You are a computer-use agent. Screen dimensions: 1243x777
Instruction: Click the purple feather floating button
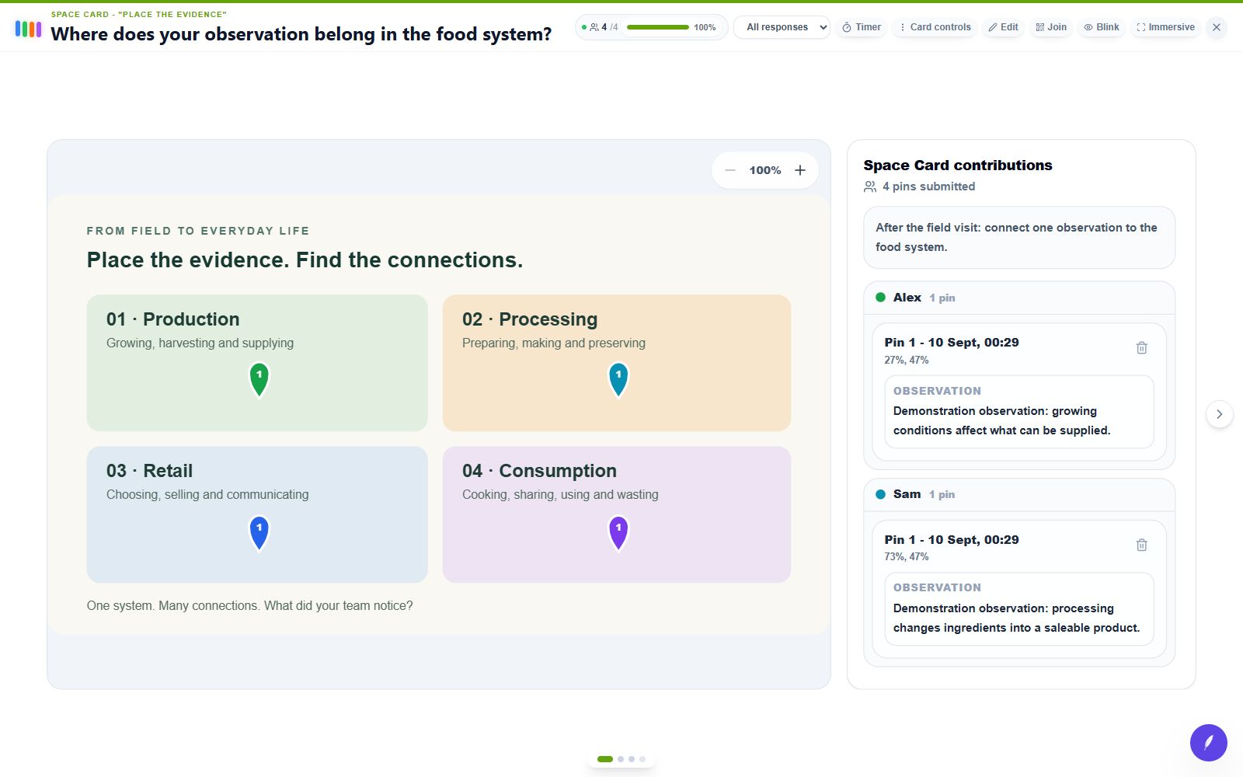point(1209,743)
